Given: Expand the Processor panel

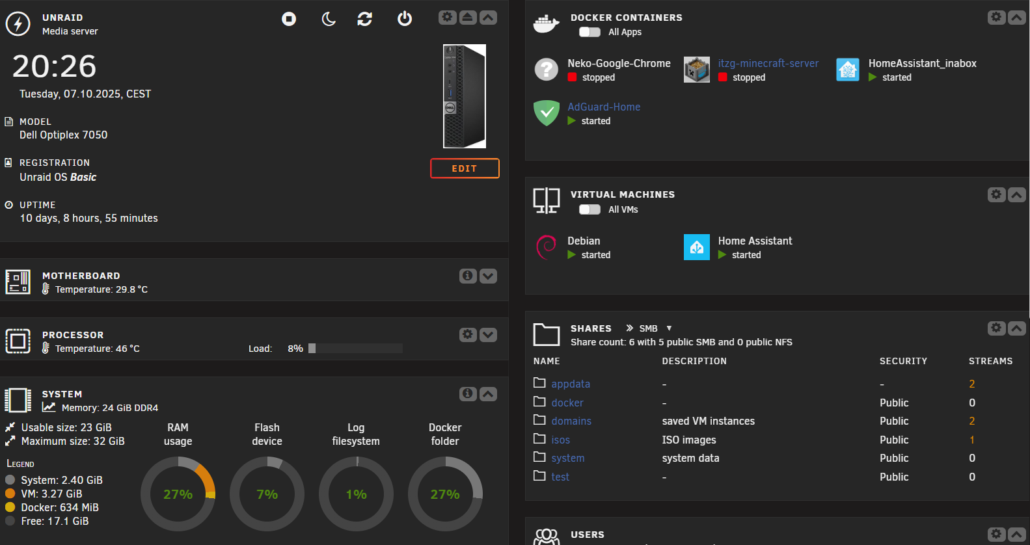Looking at the screenshot, I should coord(488,334).
